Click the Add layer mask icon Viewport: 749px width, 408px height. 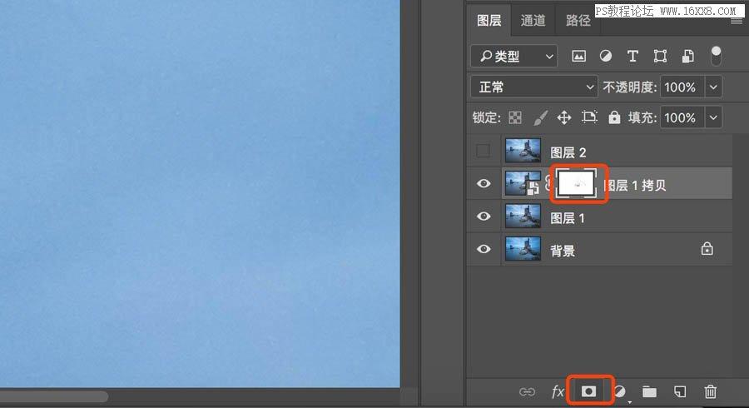(x=589, y=391)
